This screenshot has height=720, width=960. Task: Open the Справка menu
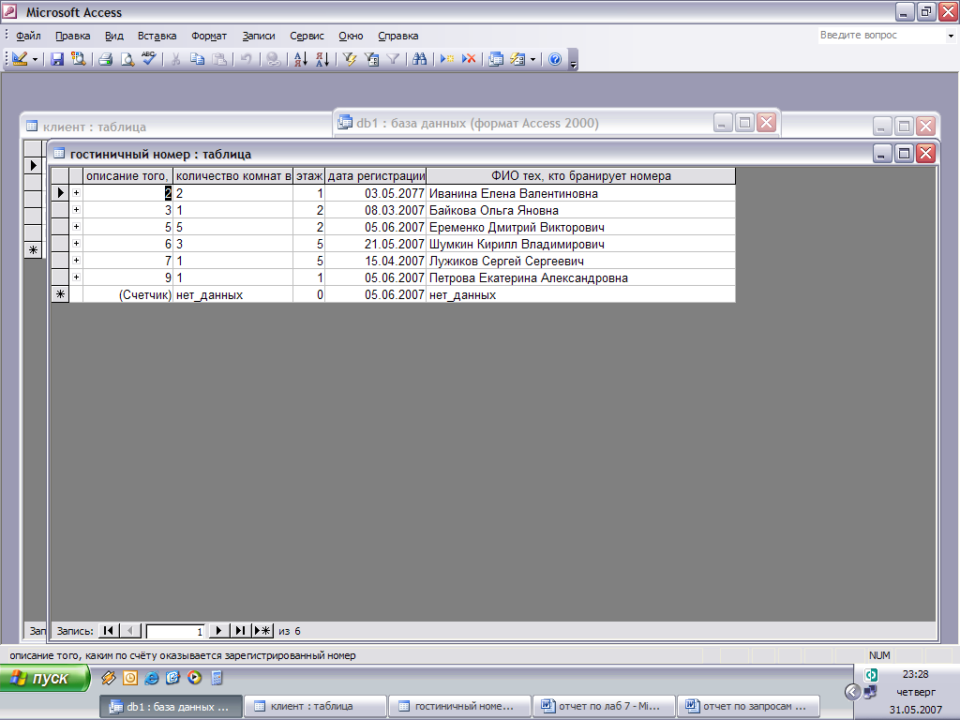coord(397,36)
